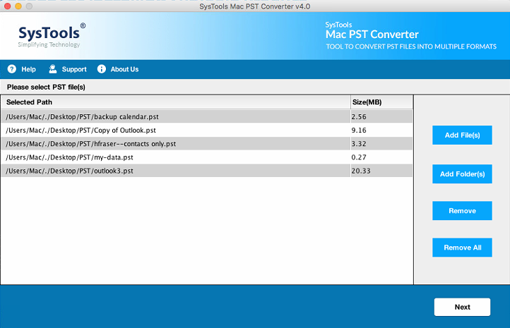
Task: Click the 20.33 size cell
Action: click(x=381, y=171)
